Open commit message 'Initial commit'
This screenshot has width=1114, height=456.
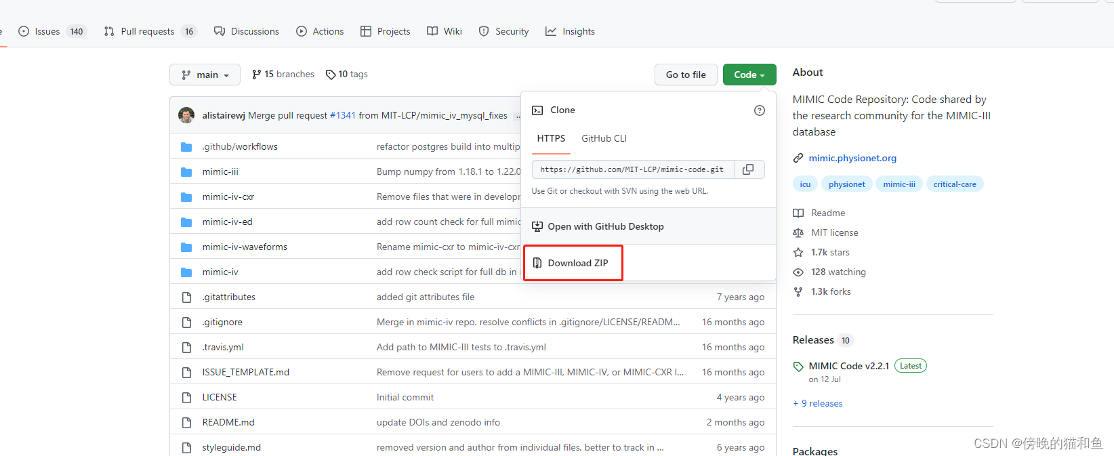[405, 397]
